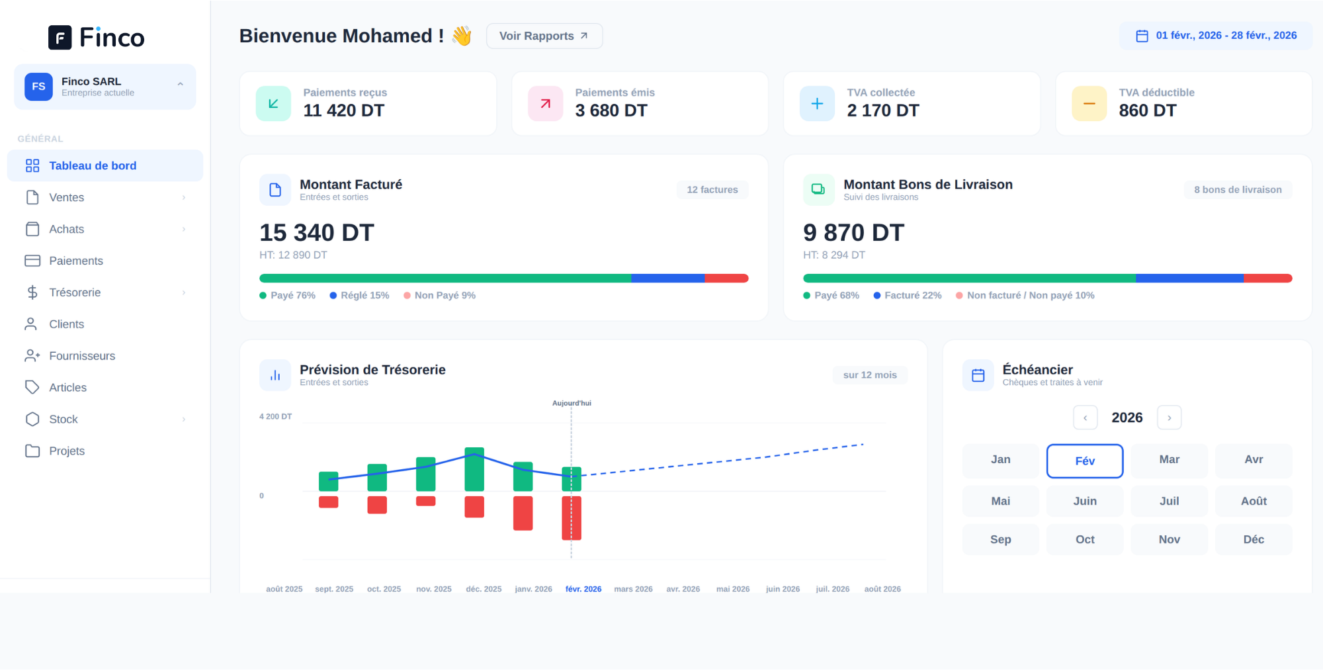Click the FS company avatar
This screenshot has width=1323, height=671.
click(38, 87)
